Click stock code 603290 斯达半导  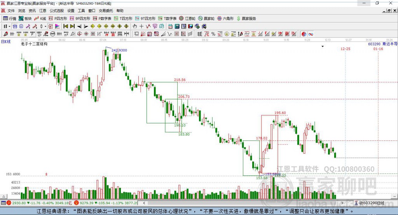tap(382, 44)
